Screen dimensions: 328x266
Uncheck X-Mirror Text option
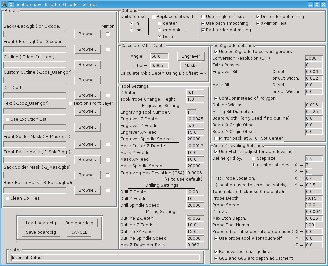pos(258,23)
